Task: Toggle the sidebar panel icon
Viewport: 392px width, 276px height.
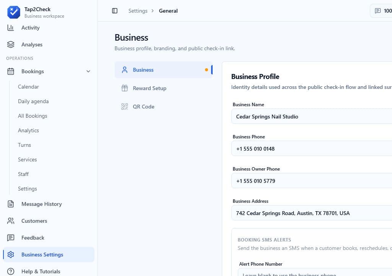Action: pos(114,10)
